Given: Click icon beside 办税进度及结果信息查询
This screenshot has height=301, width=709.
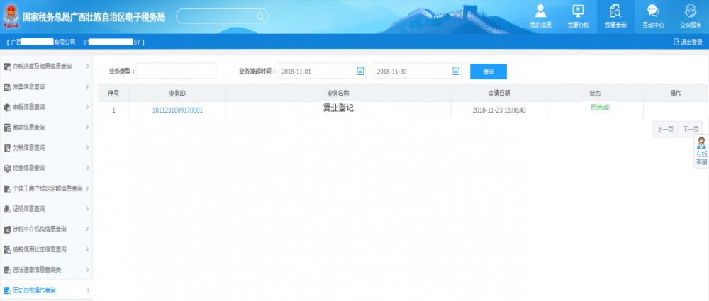Looking at the screenshot, I should [7, 67].
